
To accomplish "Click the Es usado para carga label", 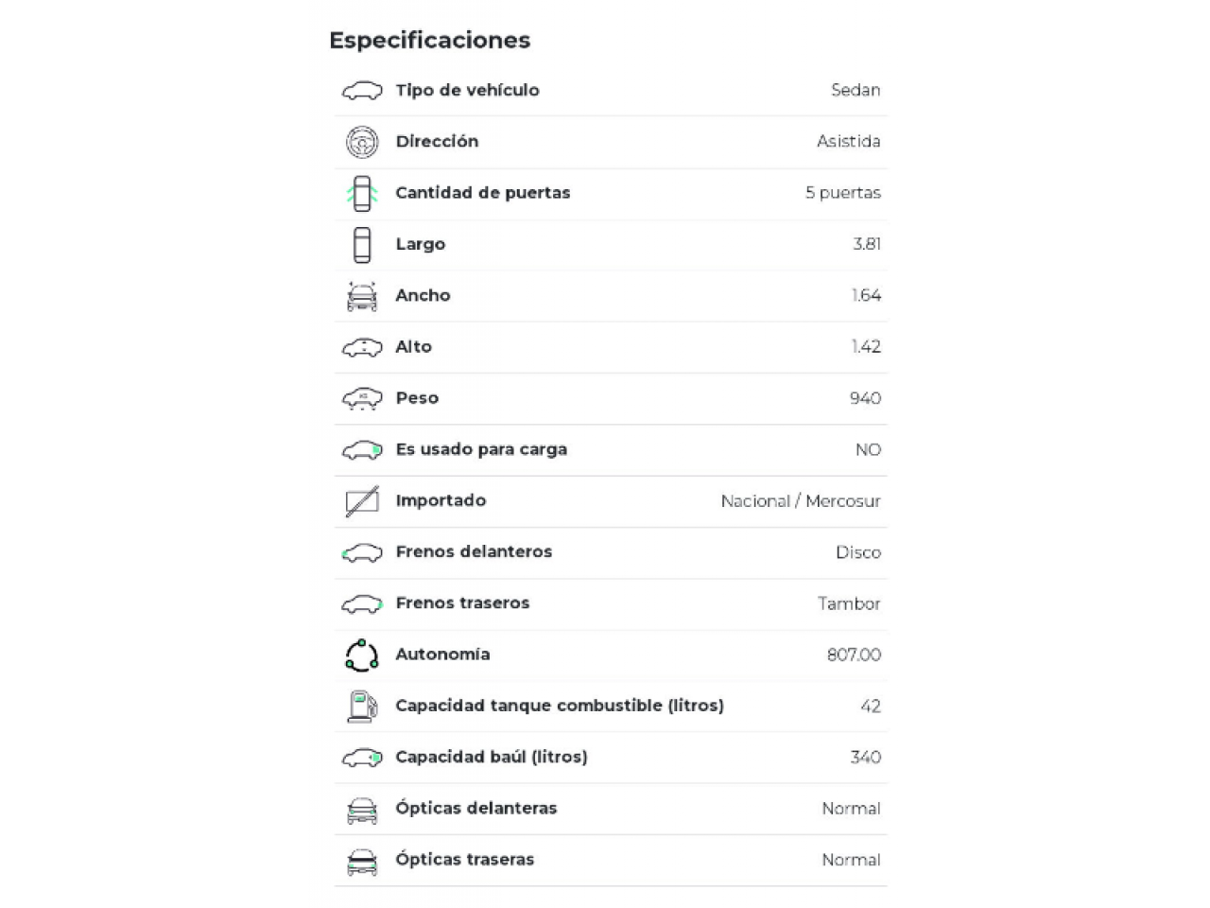I will (x=481, y=449).
